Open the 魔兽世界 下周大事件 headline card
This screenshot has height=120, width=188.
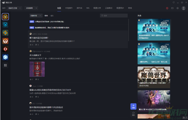coord(154,77)
